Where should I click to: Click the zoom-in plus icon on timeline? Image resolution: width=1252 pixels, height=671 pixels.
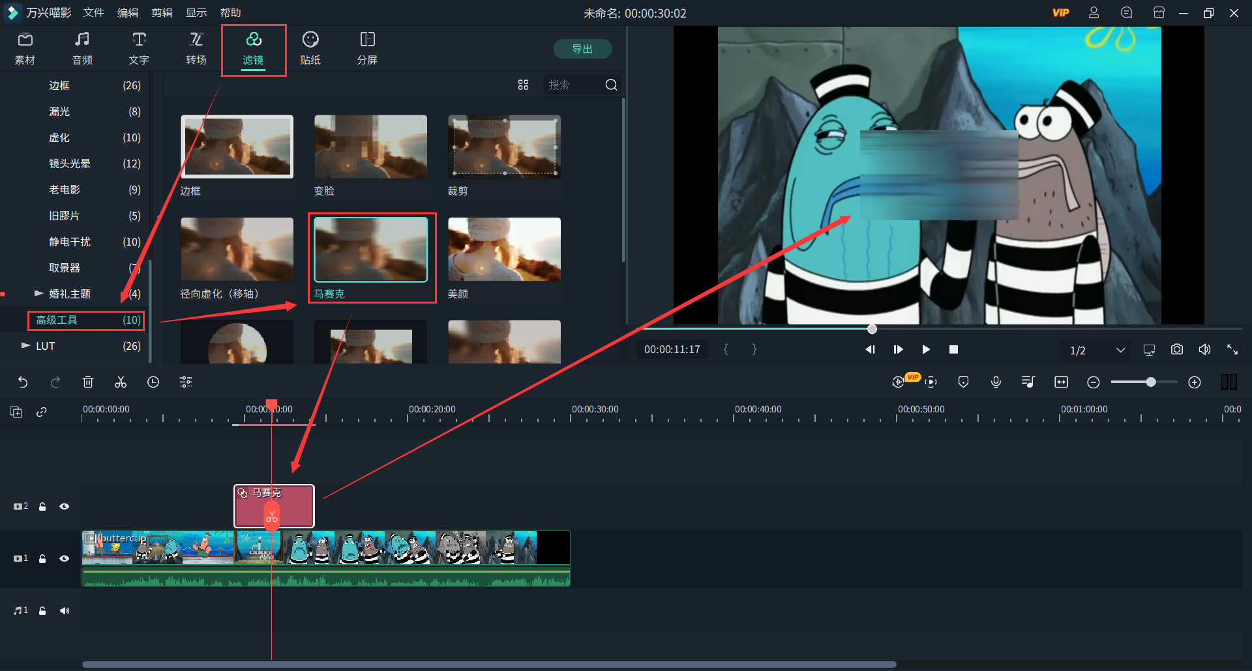[x=1195, y=382]
